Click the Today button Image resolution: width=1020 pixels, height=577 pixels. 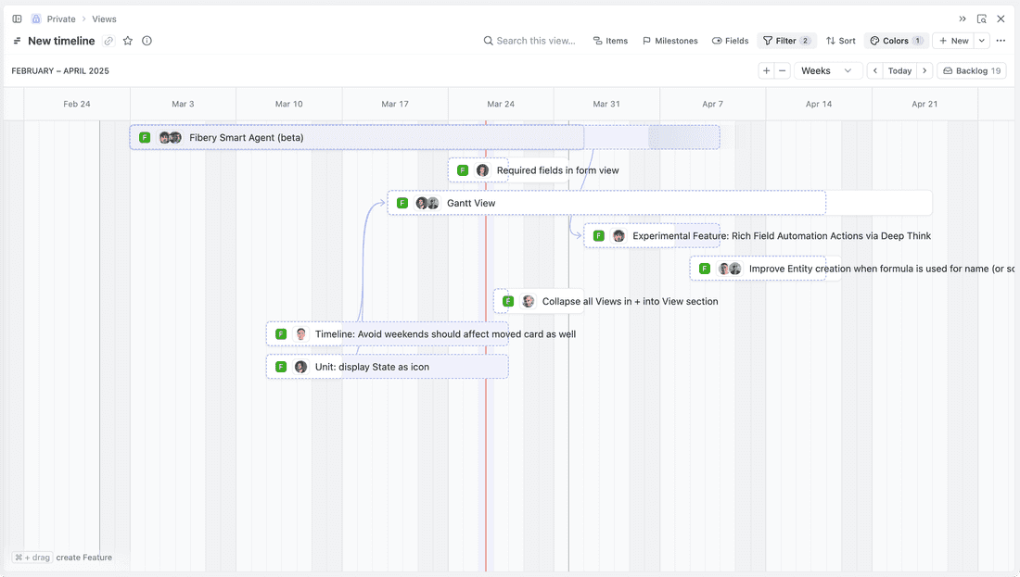pyautogui.click(x=899, y=69)
